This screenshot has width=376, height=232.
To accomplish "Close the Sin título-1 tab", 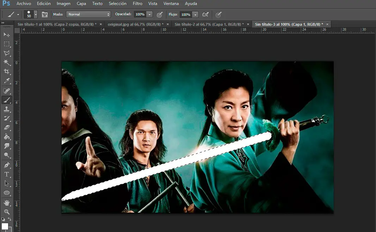I will click(x=101, y=24).
